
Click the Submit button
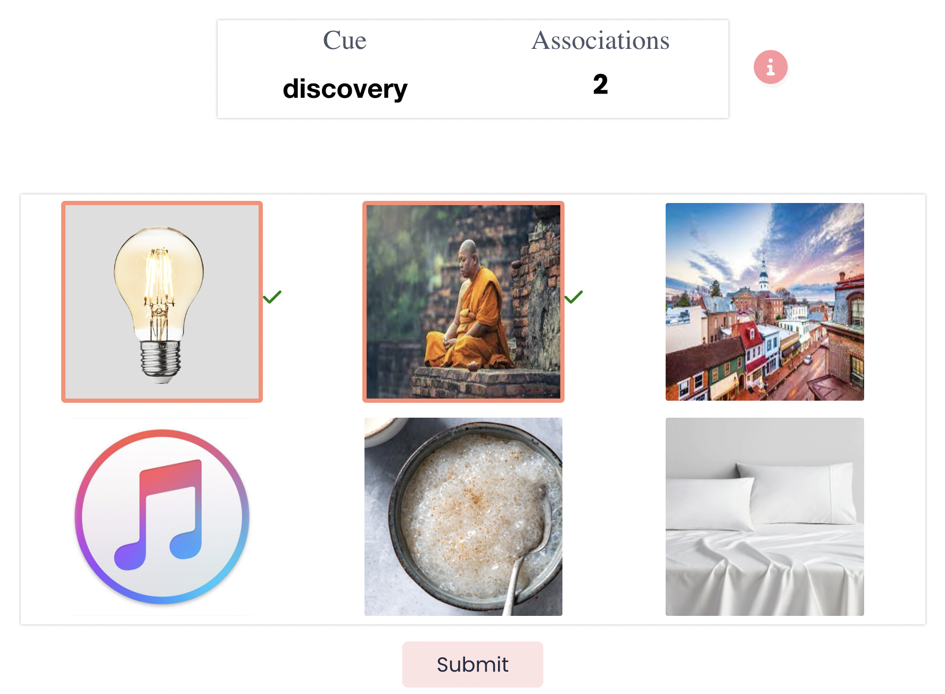473,664
